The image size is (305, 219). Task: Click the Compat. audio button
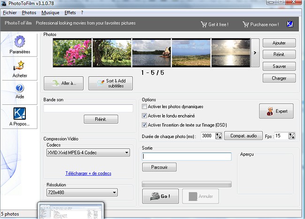pyautogui.click(x=244, y=136)
